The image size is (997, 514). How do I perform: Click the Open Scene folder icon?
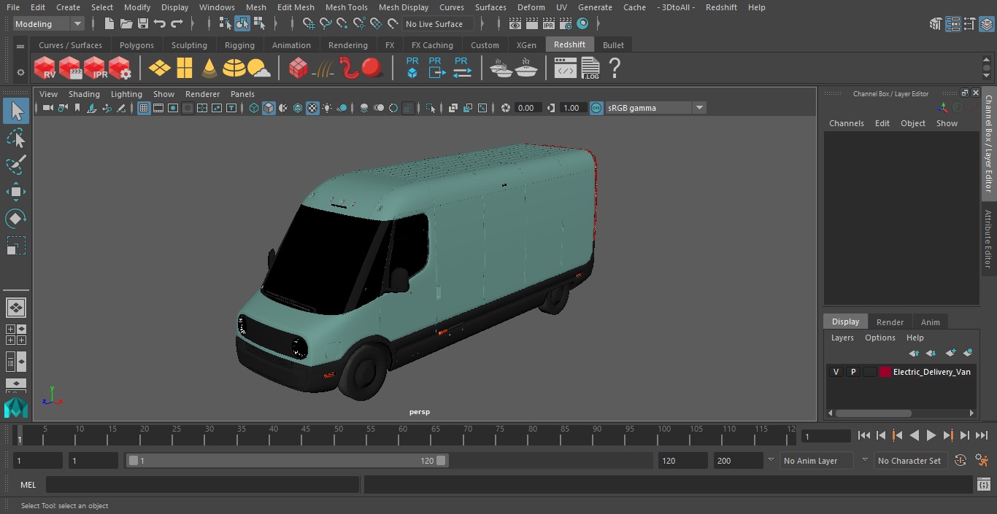(126, 24)
